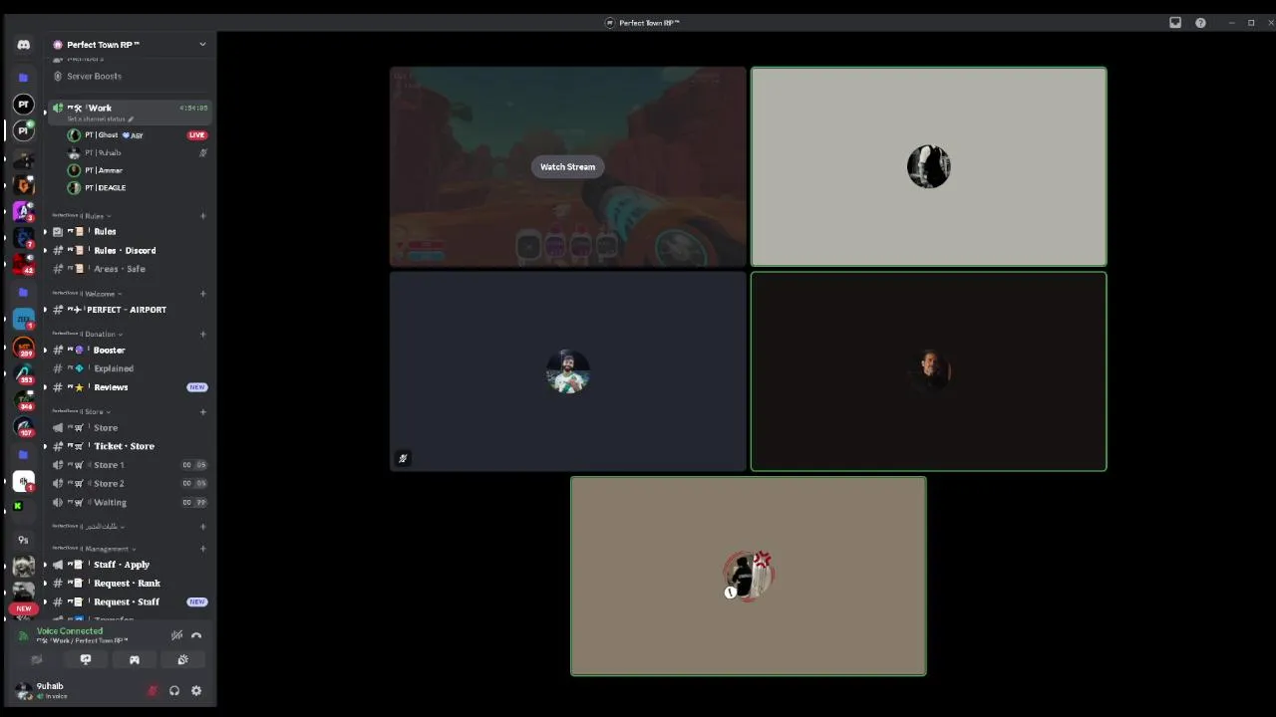The image size is (1276, 717).
Task: Collapse the Welcome category
Action: [x=87, y=294]
